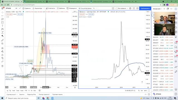This screenshot has height=100, width=178.
Task: Select the forecasting and measurement tool
Action: click(x=3, y=32)
